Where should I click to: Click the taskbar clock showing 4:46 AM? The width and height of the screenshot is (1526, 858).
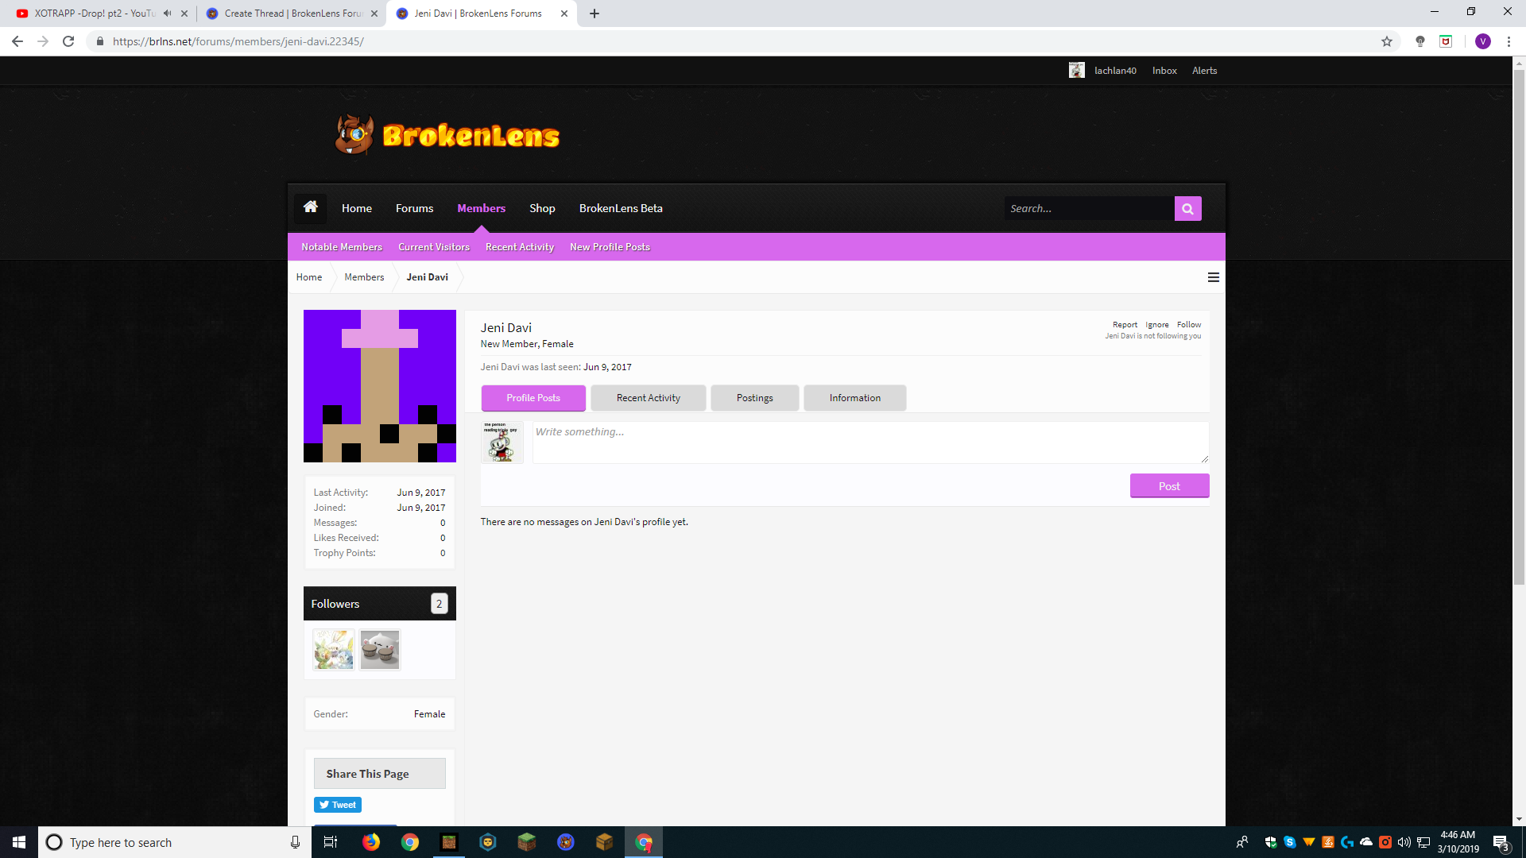[x=1458, y=842]
